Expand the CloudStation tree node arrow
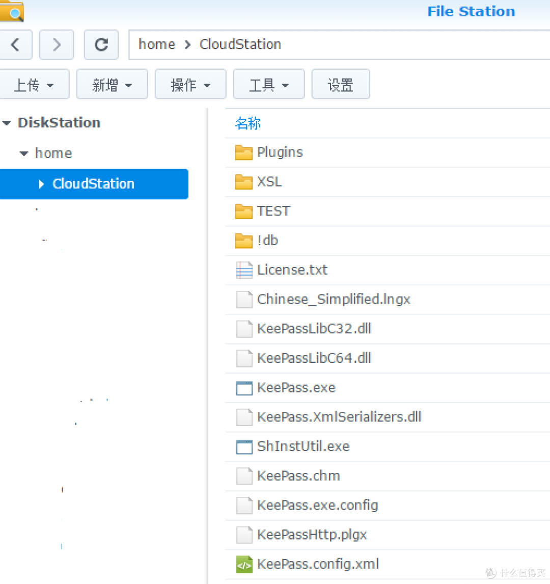This screenshot has width=550, height=584. tap(41, 184)
